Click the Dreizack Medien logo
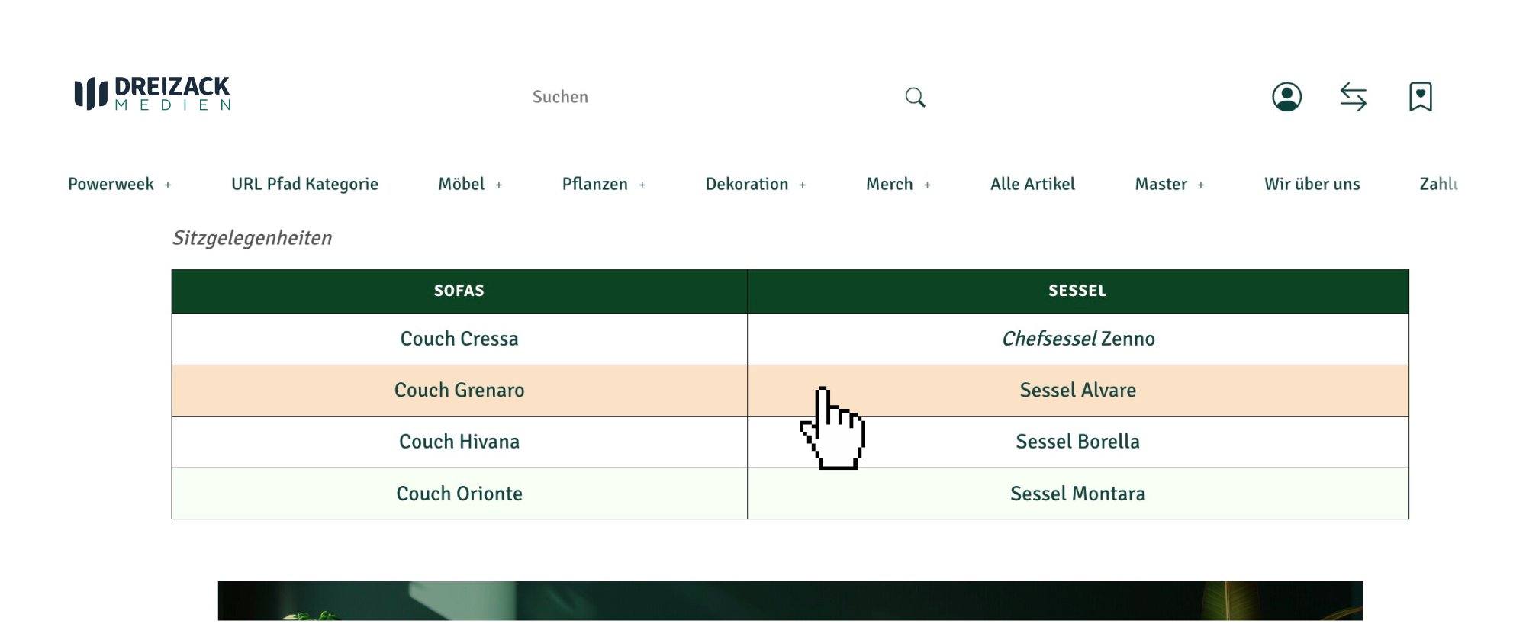1526x624 pixels. pyautogui.click(x=153, y=94)
